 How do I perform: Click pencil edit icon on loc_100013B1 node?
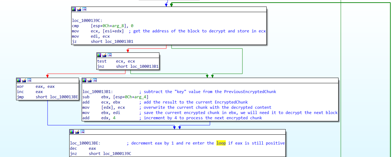(x=90, y=80)
